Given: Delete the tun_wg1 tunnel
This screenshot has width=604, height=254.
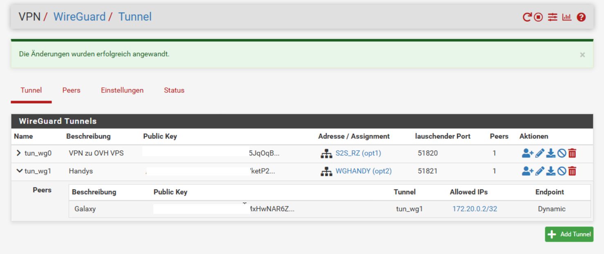Looking at the screenshot, I should (x=573, y=171).
